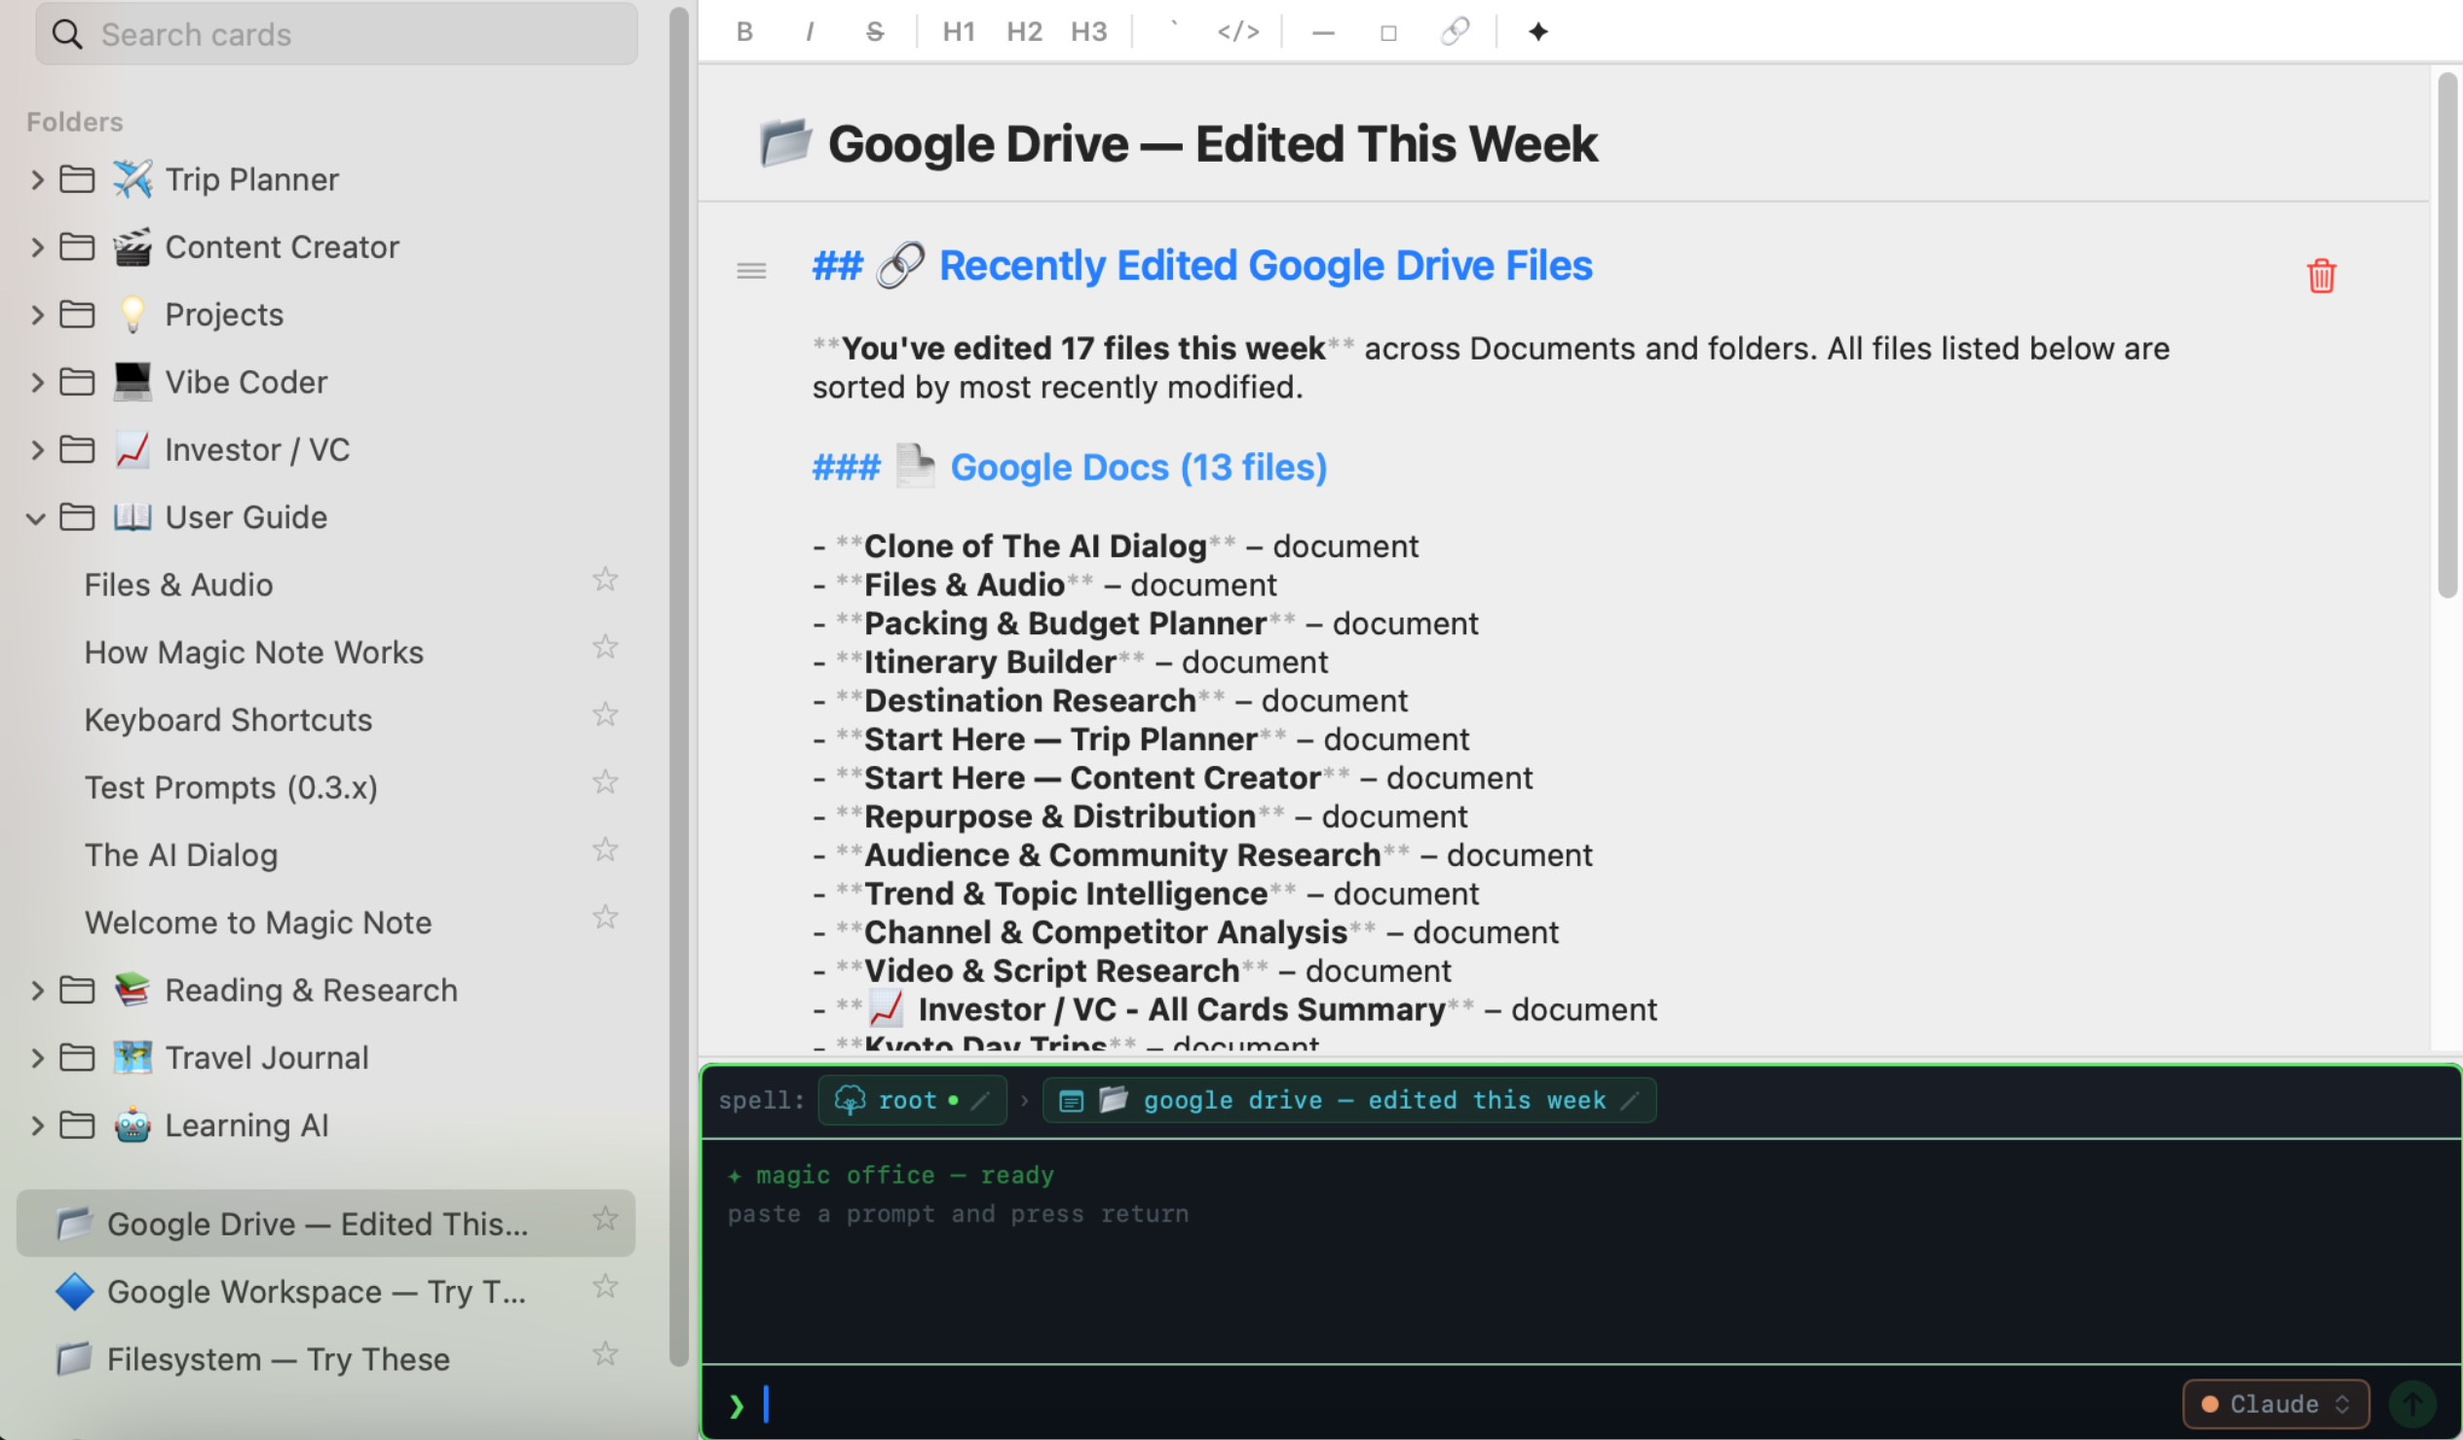
Task: Expand the Vibe Coder folder
Action: (37, 381)
